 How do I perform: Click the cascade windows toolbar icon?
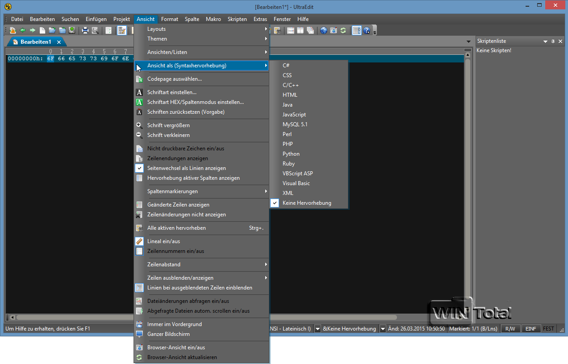point(310,30)
